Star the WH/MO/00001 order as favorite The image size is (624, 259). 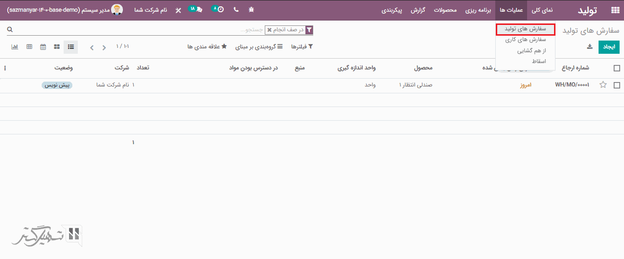pos(603,85)
